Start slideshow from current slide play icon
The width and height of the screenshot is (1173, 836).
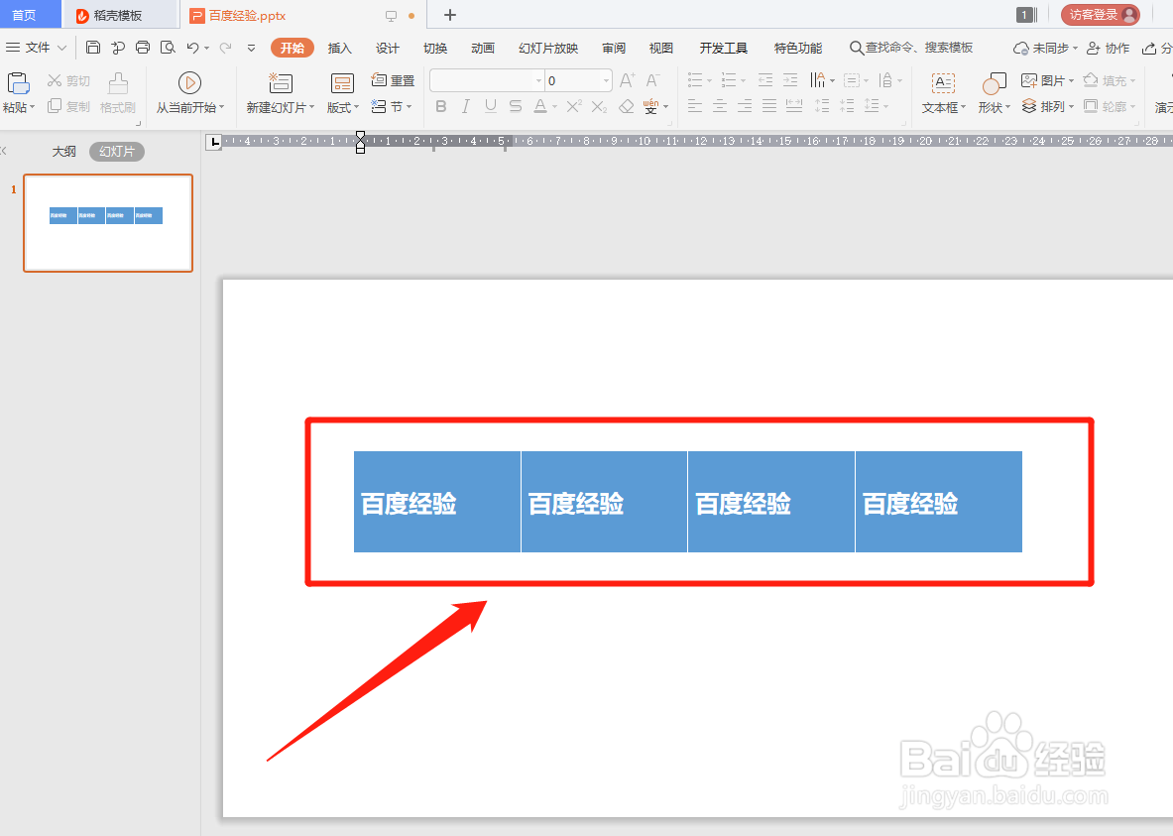(189, 83)
